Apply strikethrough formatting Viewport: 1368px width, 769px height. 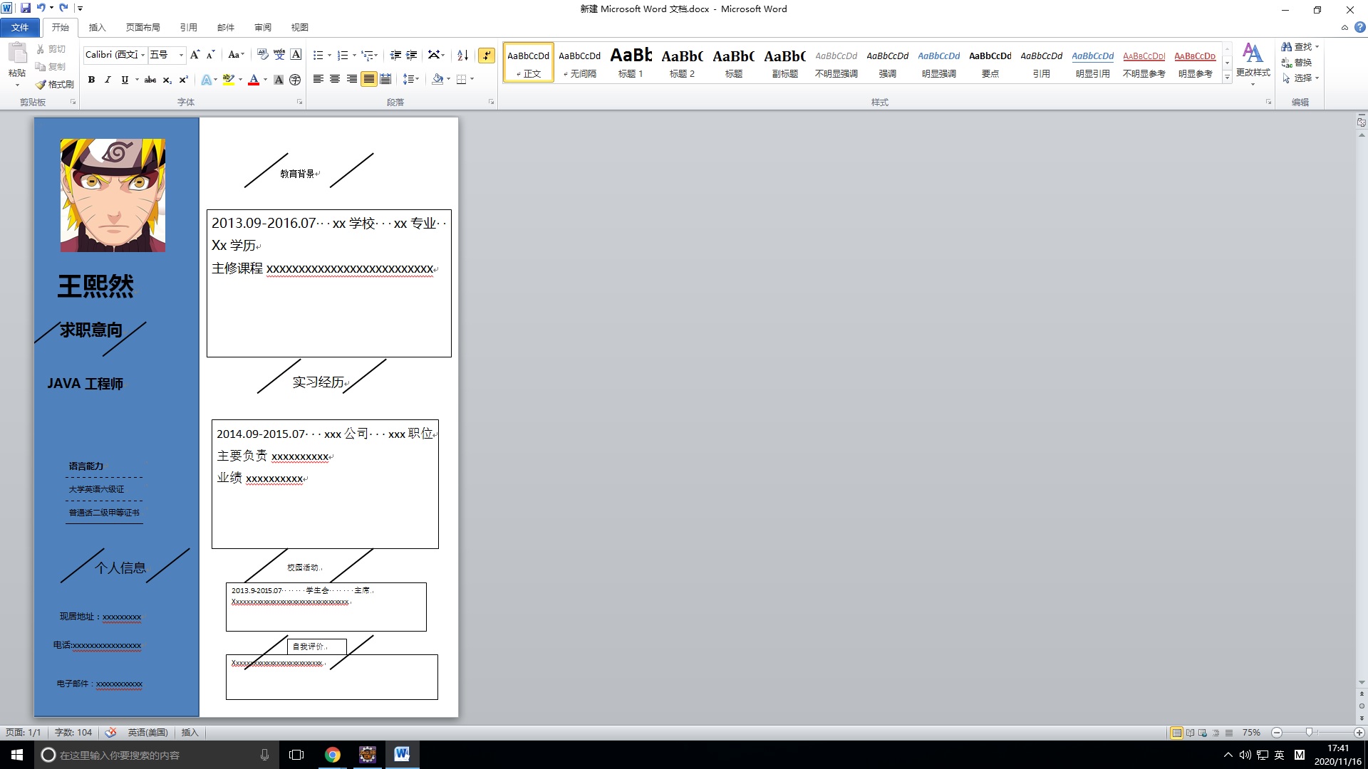(150, 80)
